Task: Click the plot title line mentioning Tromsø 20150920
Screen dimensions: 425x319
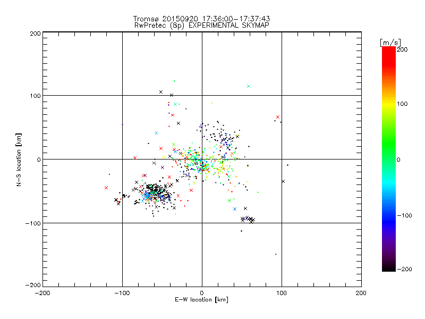Action: pos(201,19)
